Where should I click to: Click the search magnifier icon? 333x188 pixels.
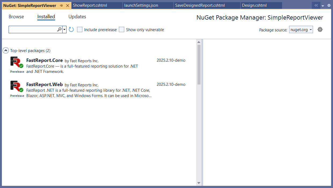click(59, 30)
